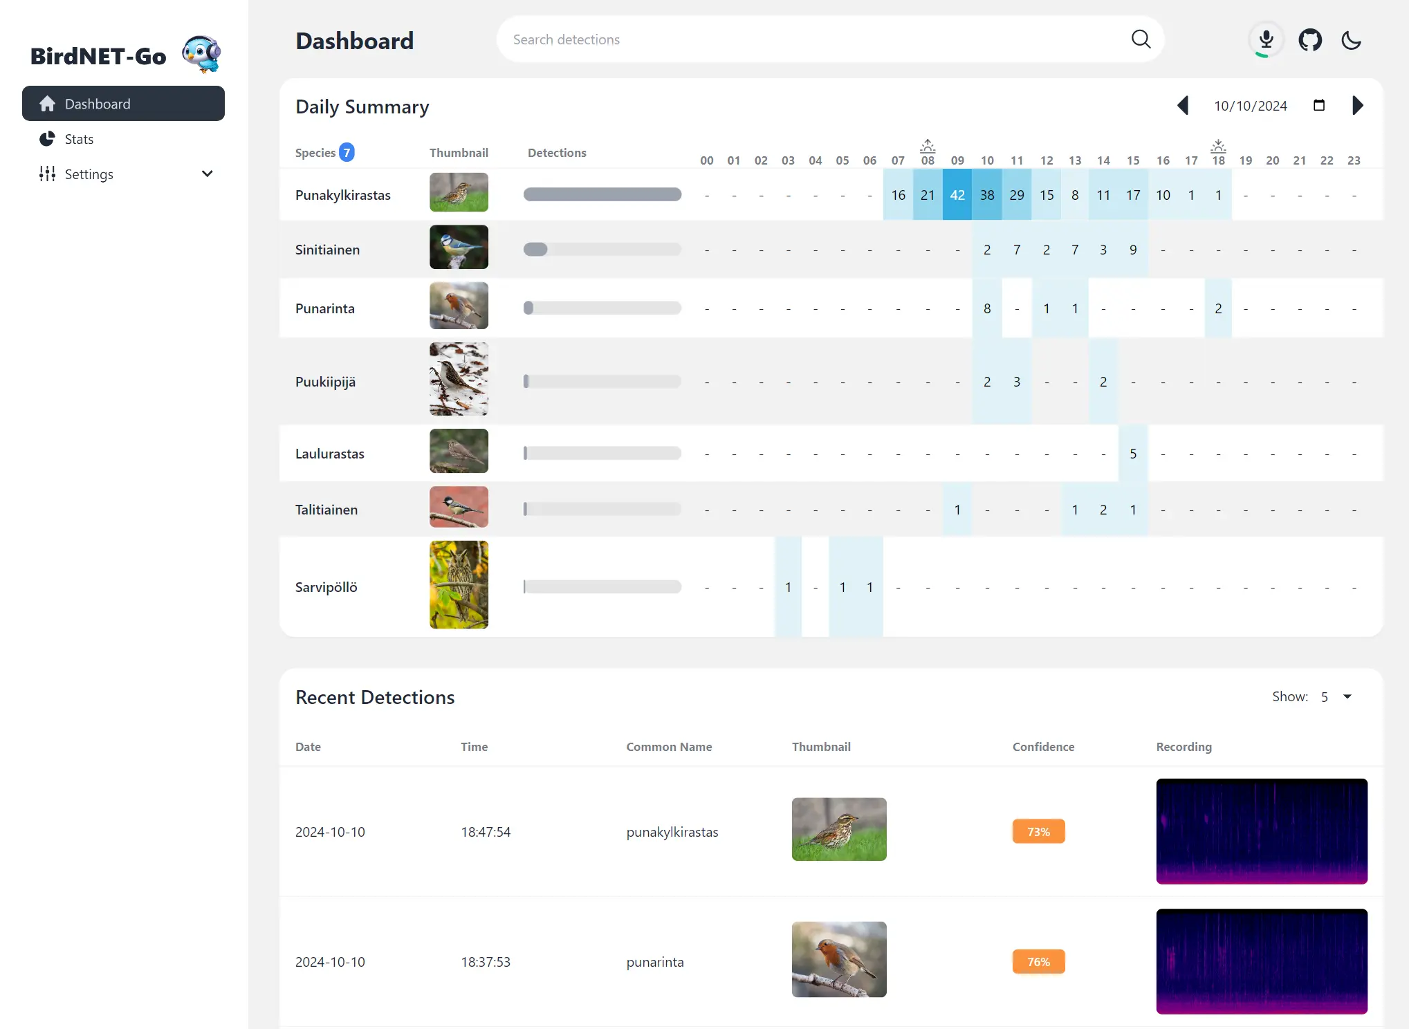Image resolution: width=1409 pixels, height=1029 pixels.
Task: Navigate to the previous day
Action: click(x=1184, y=105)
